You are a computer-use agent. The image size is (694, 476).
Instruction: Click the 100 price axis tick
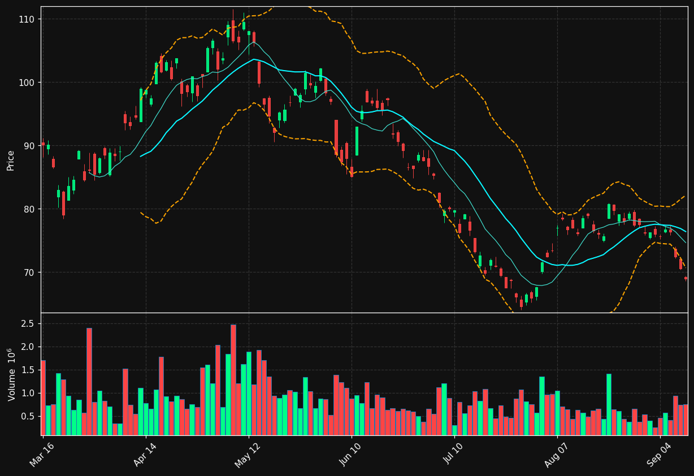pos(27,83)
